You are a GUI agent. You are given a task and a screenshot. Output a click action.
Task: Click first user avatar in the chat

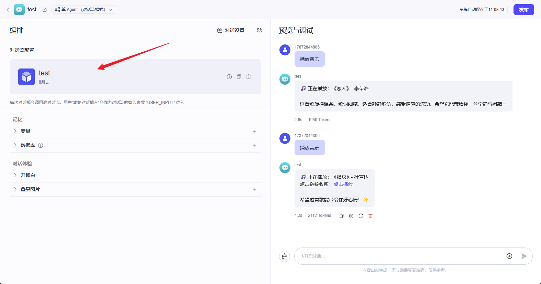point(285,50)
